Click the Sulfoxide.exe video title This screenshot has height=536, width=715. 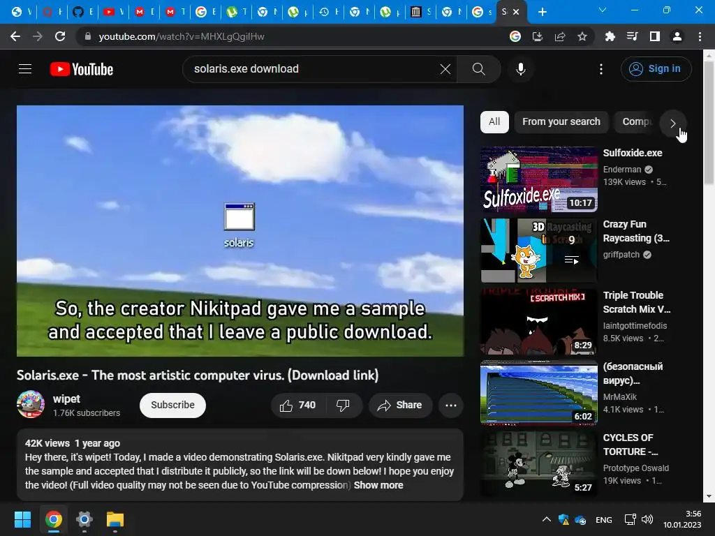point(633,153)
